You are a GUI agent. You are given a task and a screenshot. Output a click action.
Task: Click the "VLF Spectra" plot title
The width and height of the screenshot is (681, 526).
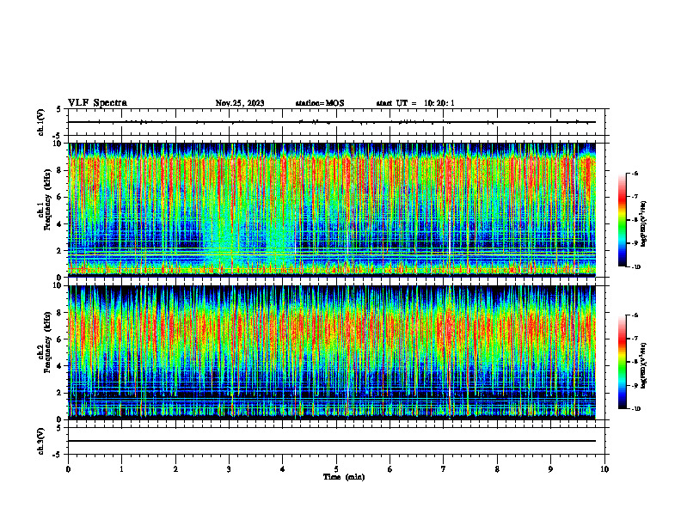click(97, 103)
